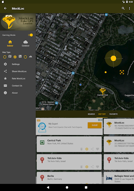Delete the Central Park history entry
Screen dimensions: 134x191
pyautogui.click(x=82, y=149)
